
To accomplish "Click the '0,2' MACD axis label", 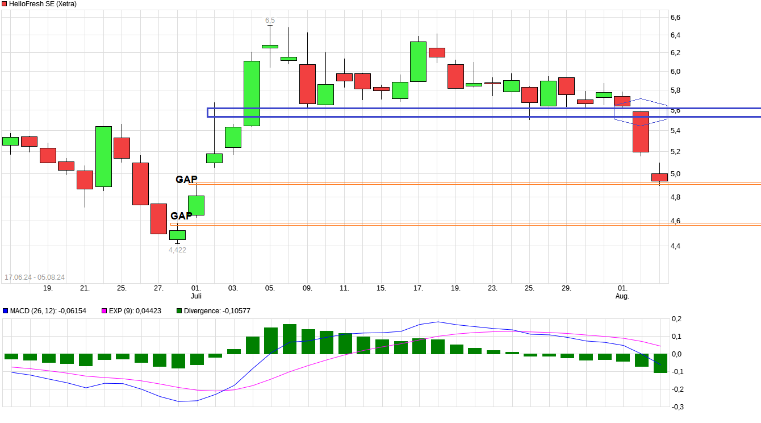I will 675,319.
